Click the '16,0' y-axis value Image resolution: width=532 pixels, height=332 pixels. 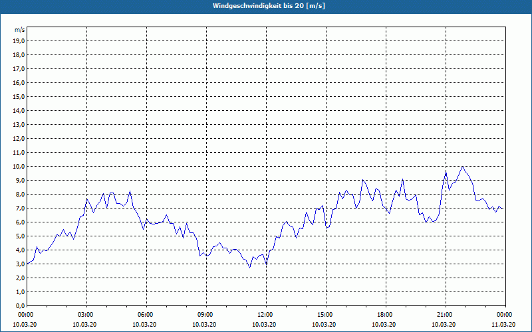(19, 82)
